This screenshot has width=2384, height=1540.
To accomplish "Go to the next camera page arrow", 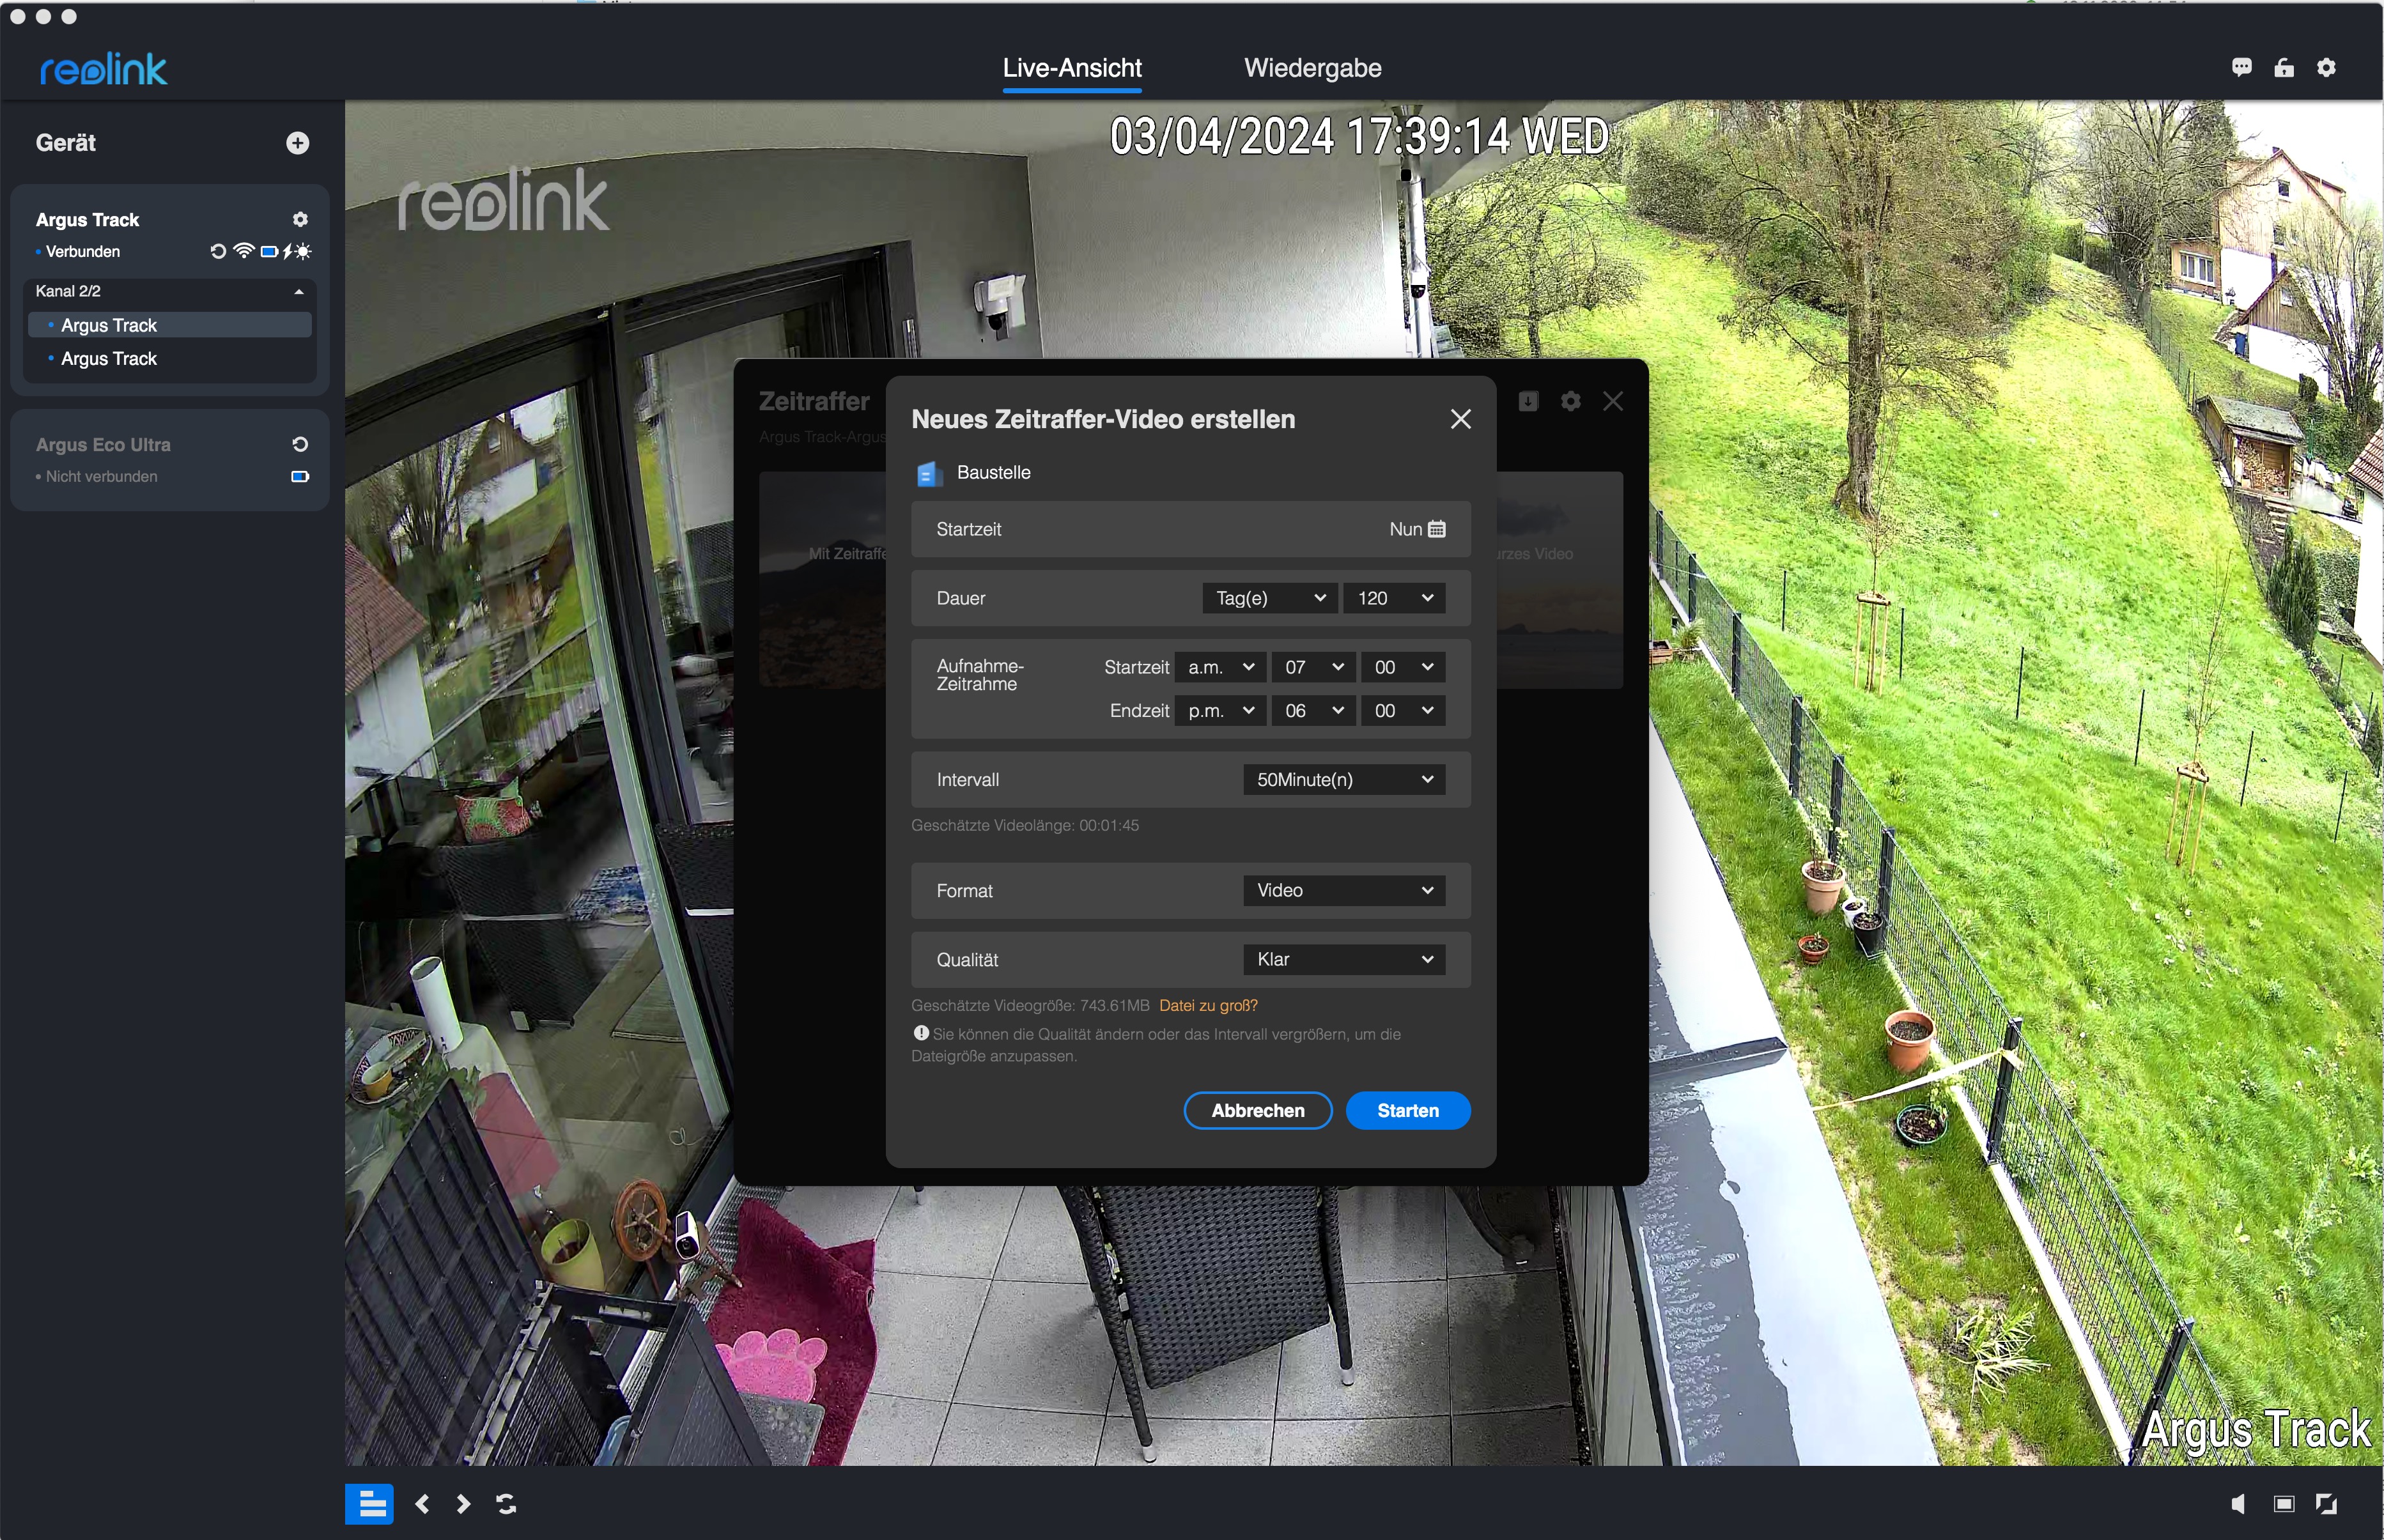I will [463, 1504].
